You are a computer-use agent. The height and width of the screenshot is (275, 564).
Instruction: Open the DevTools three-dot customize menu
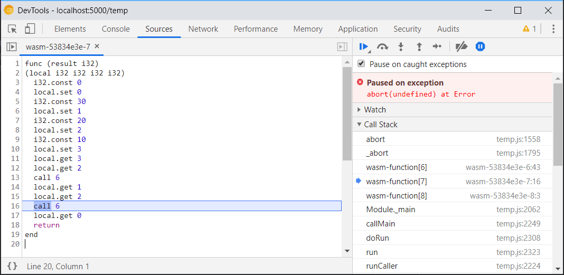553,29
